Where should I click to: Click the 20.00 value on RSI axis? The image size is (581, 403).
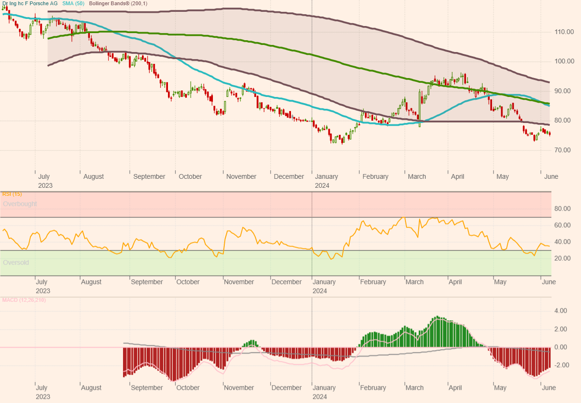point(562,258)
